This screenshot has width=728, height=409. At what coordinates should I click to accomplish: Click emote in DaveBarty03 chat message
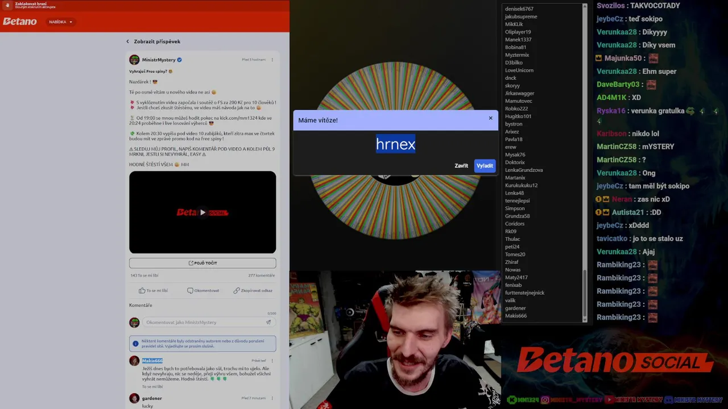[651, 85]
